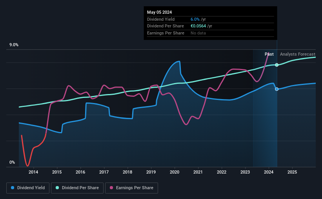This screenshot has height=199, width=322.
Task: Click the 2019 x-axis label
Action: (151, 172)
